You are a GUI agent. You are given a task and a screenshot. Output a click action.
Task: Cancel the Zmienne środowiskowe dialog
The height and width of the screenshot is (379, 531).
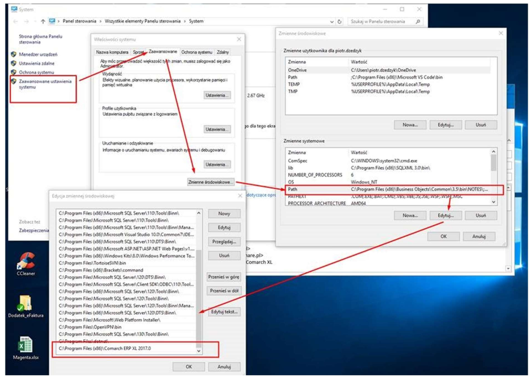(x=479, y=236)
